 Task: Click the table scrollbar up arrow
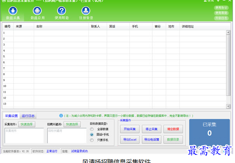[x=228, y=32]
